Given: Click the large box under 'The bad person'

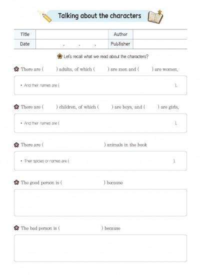Looking at the screenshot, I should coord(100,248).
